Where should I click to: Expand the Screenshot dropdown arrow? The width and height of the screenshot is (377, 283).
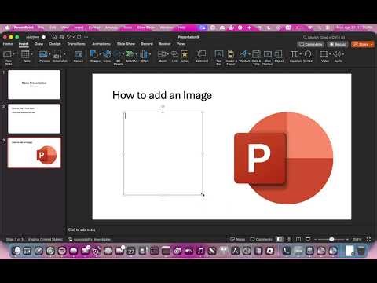[64, 54]
